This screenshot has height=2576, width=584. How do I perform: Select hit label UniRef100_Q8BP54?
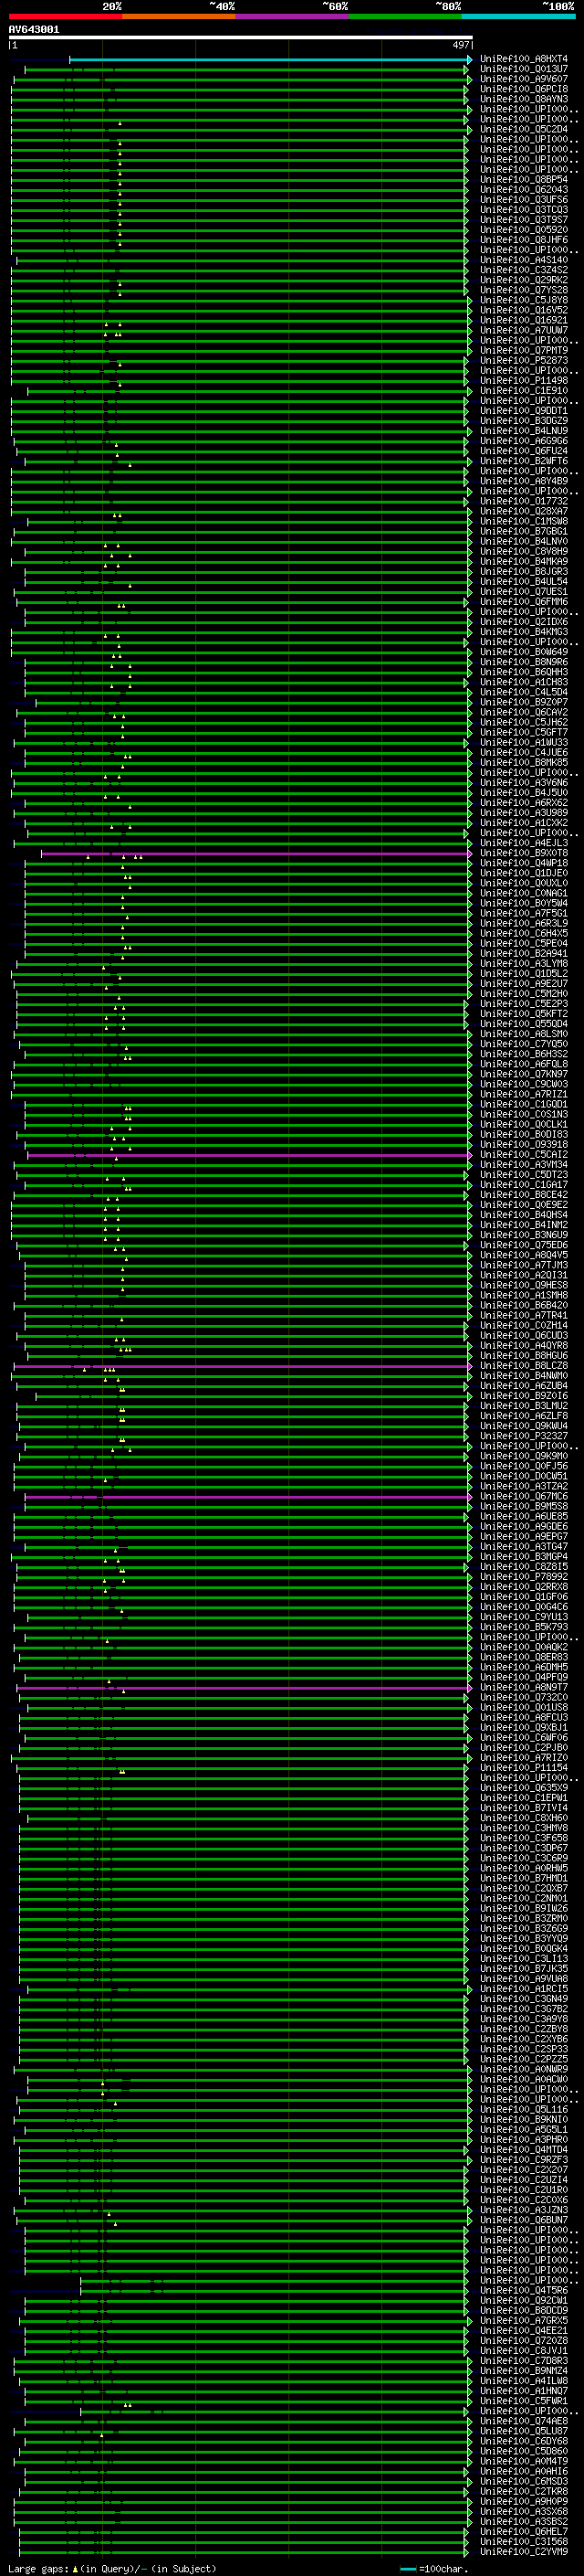click(524, 180)
